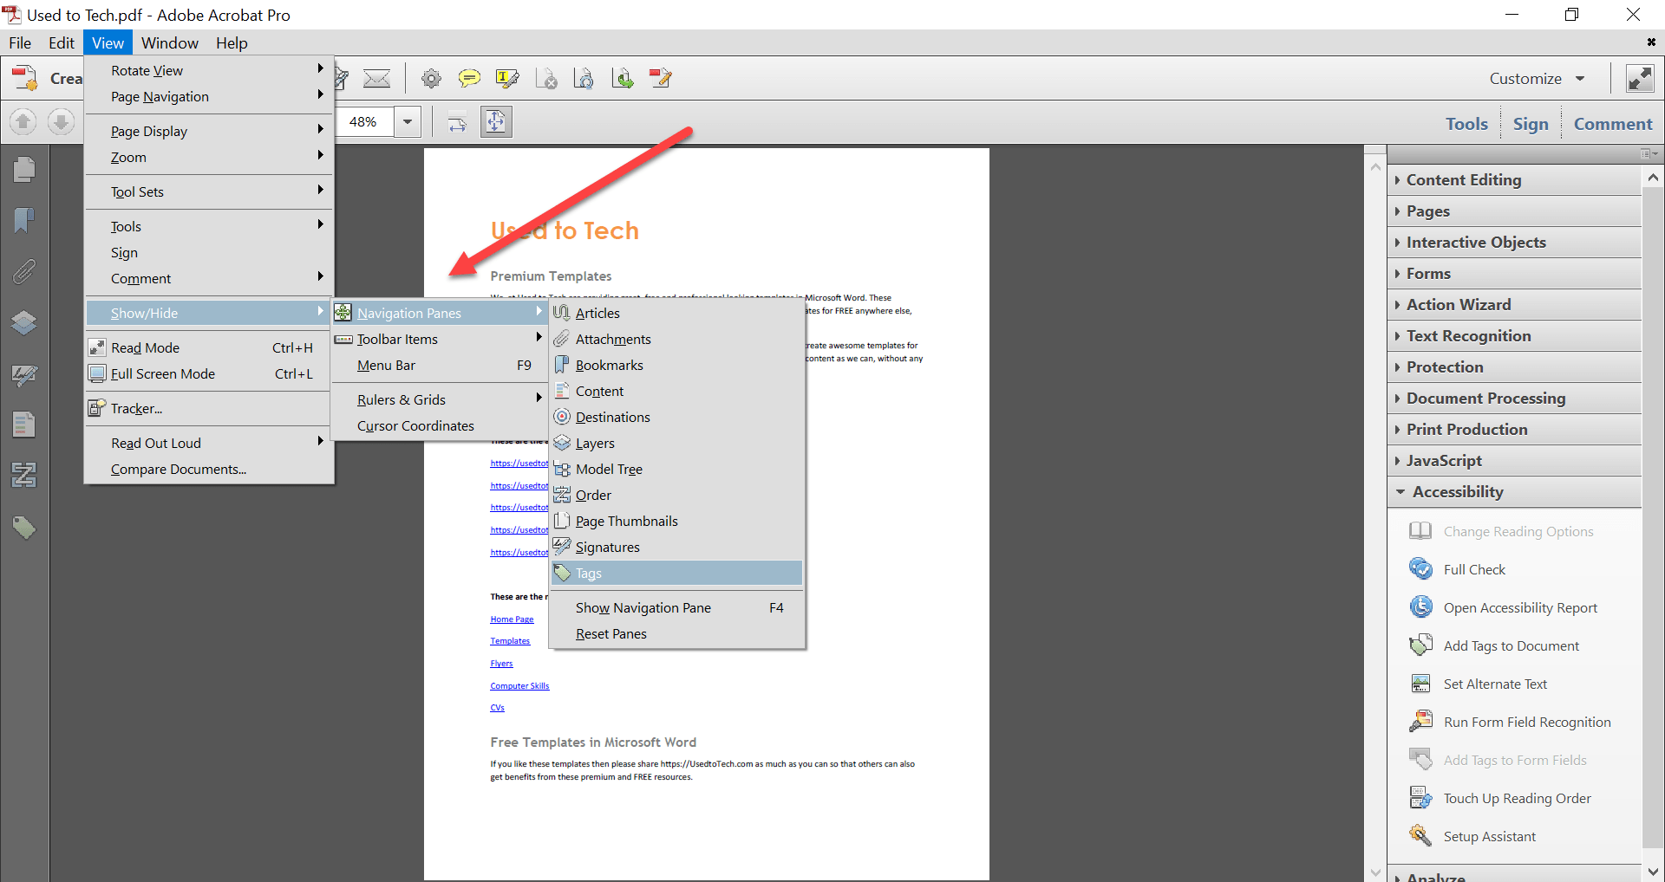The height and width of the screenshot is (882, 1665).
Task: Open Order panel icon in left sidebar
Action: point(24,475)
